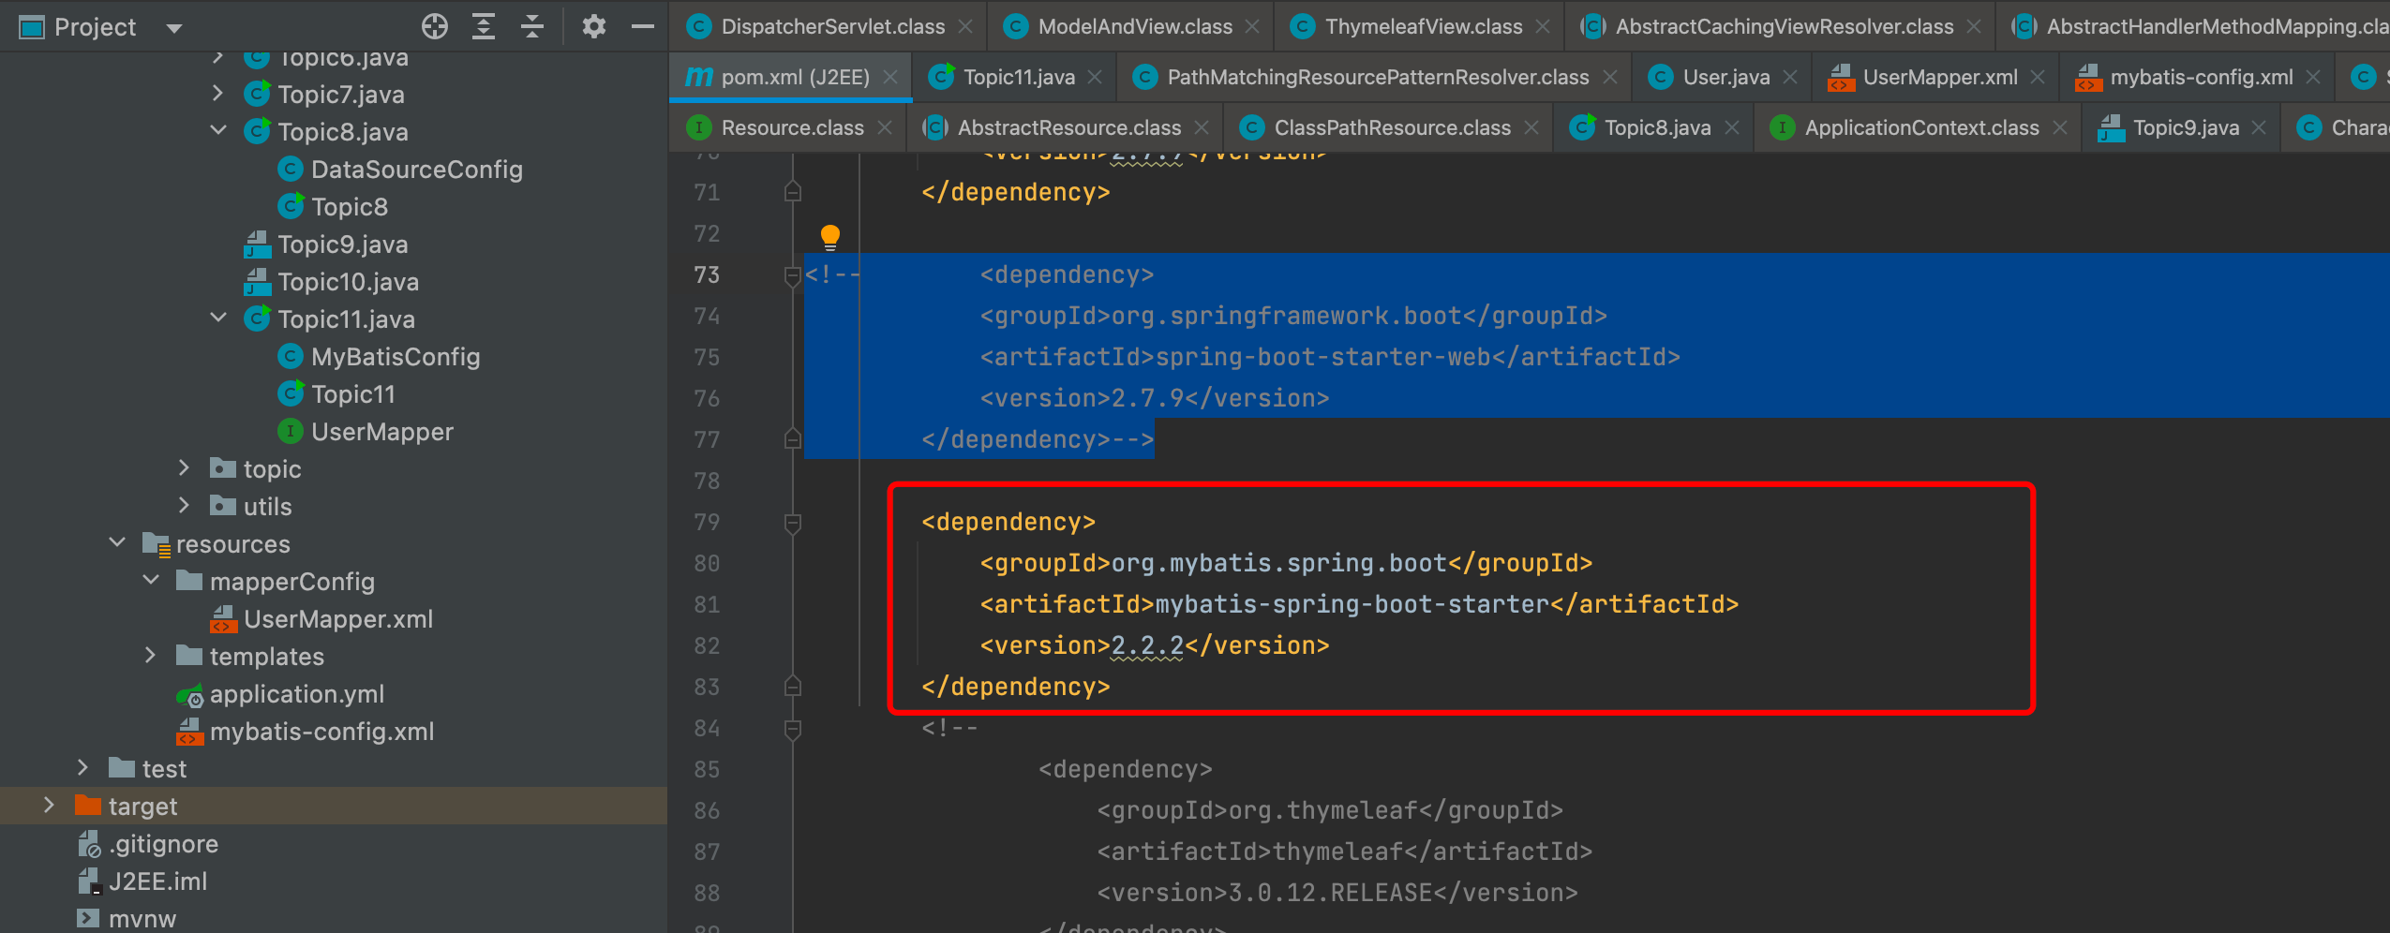Click the yellow light bulb intention icon

tap(829, 236)
